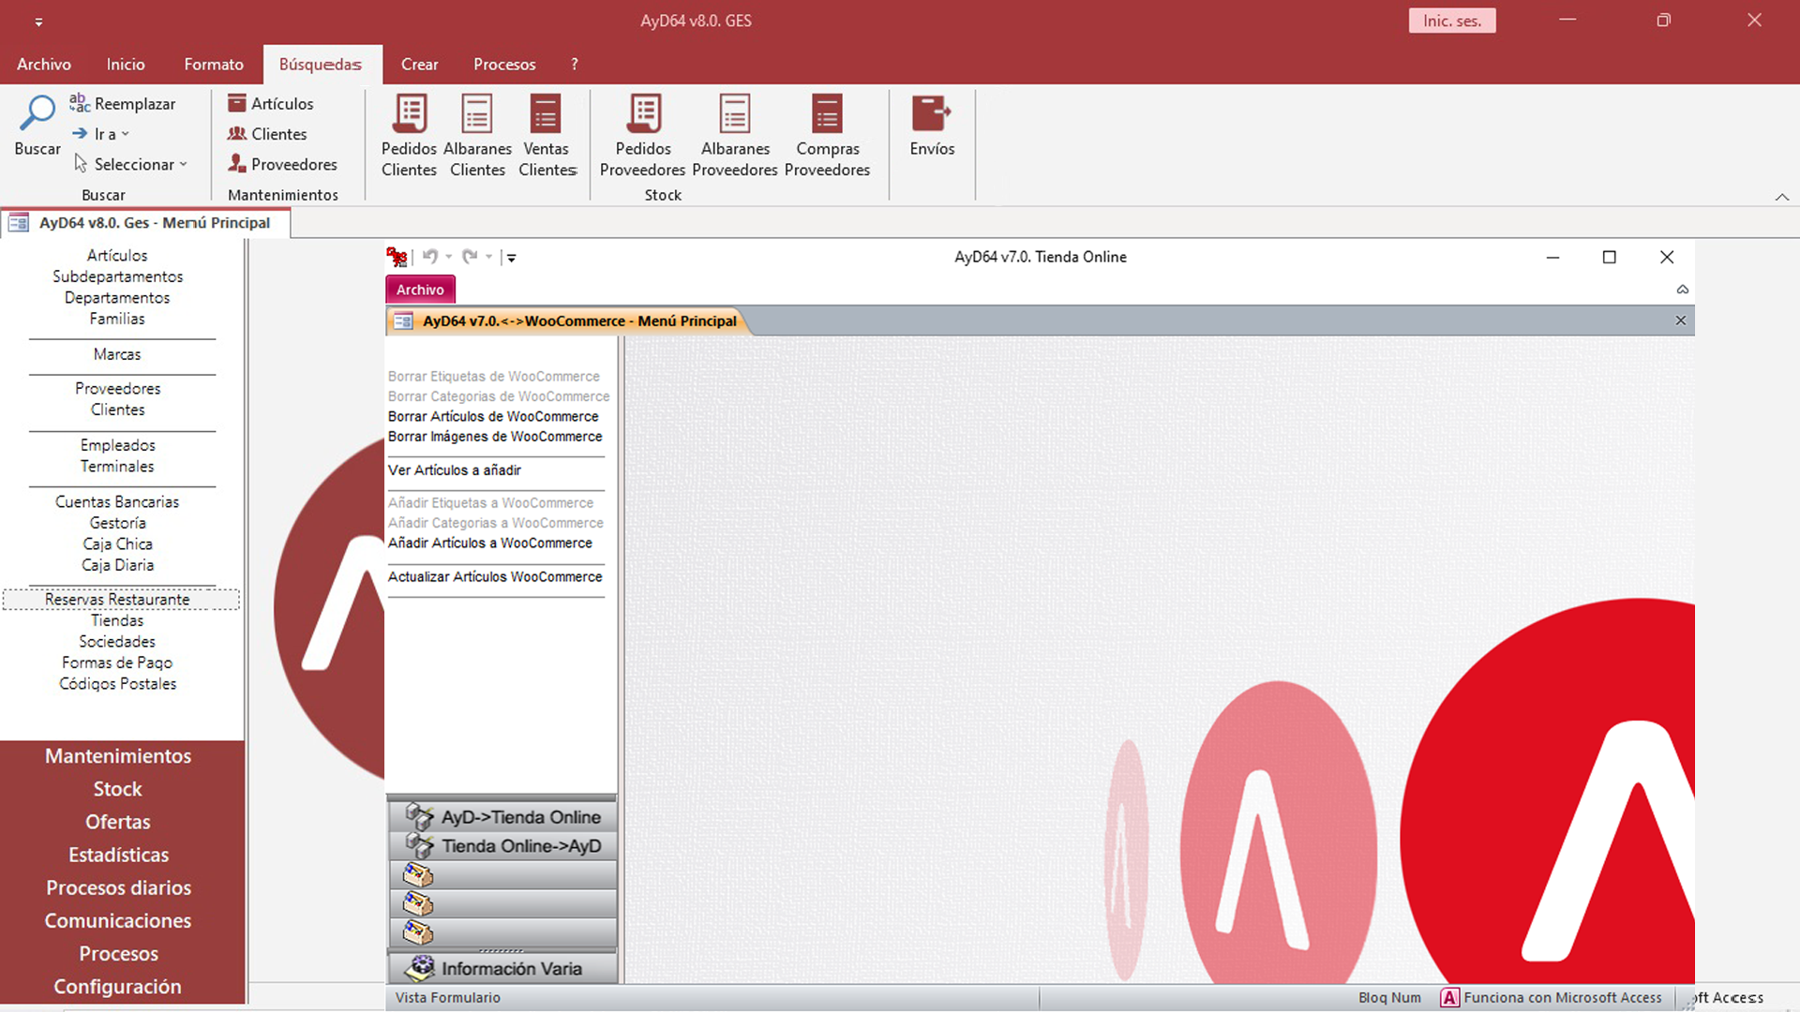
Task: Switch to the Inicio ribbon tab
Action: [x=126, y=64]
